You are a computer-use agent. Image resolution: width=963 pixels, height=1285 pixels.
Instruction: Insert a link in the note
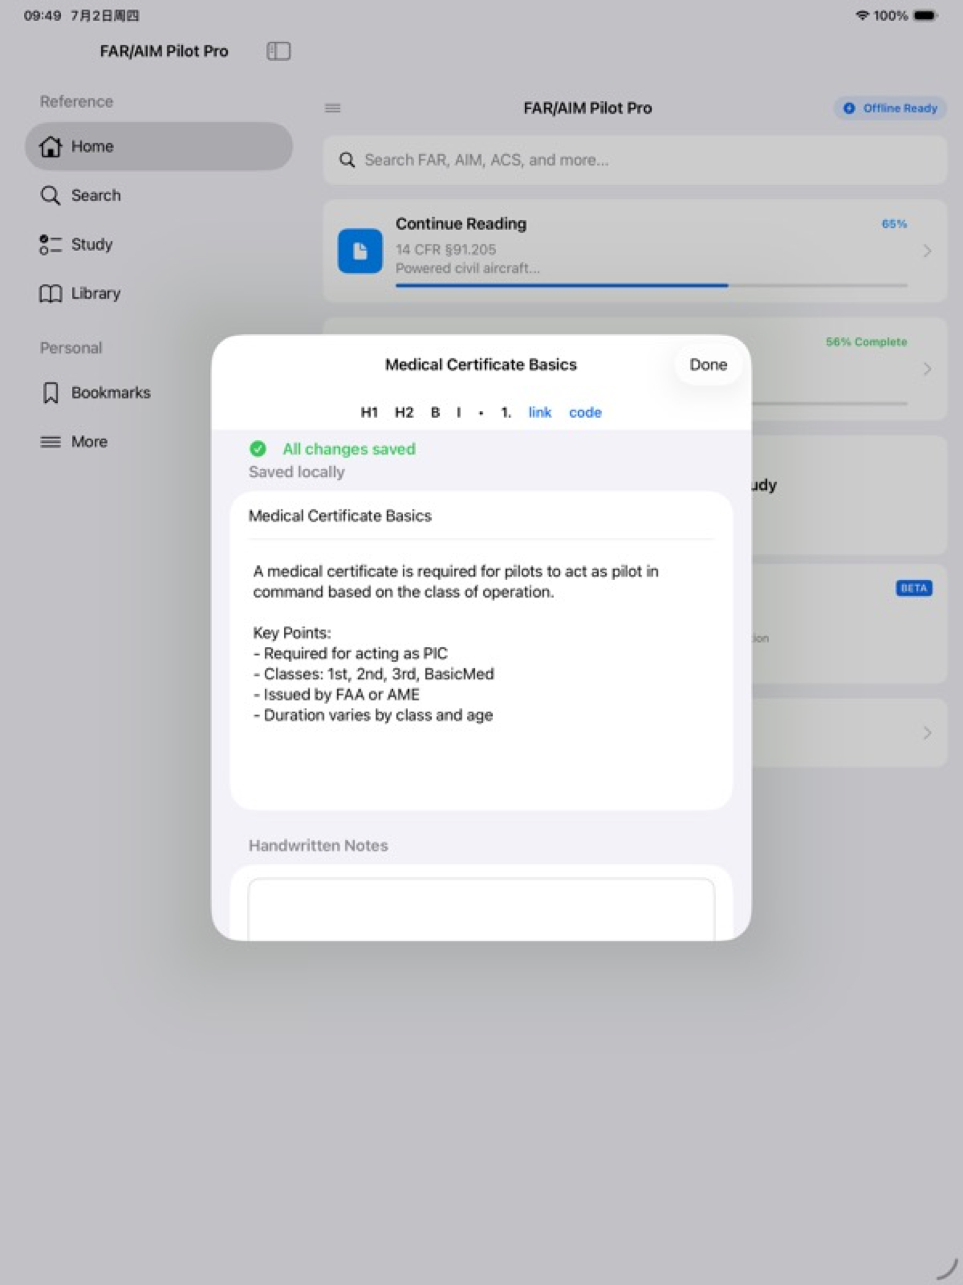click(540, 412)
